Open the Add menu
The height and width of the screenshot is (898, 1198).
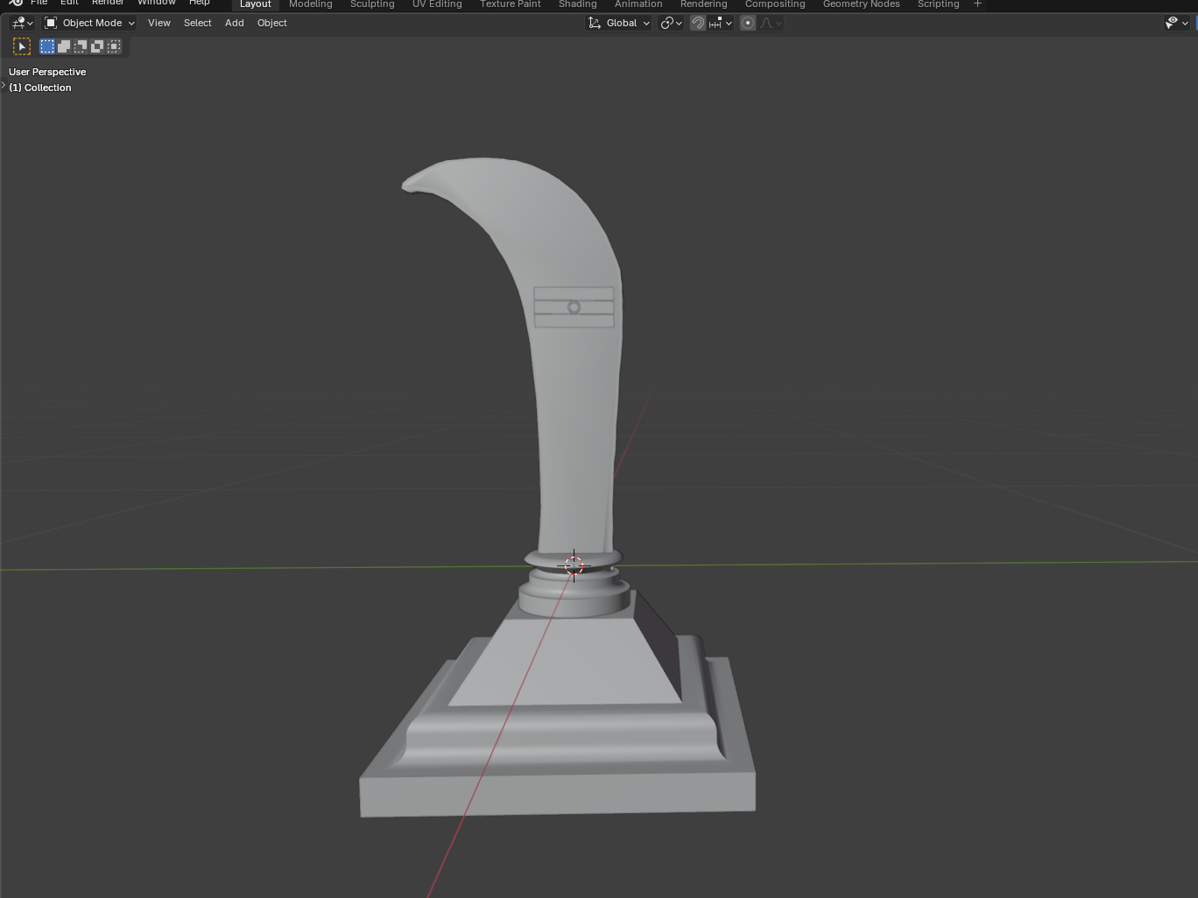[235, 23]
